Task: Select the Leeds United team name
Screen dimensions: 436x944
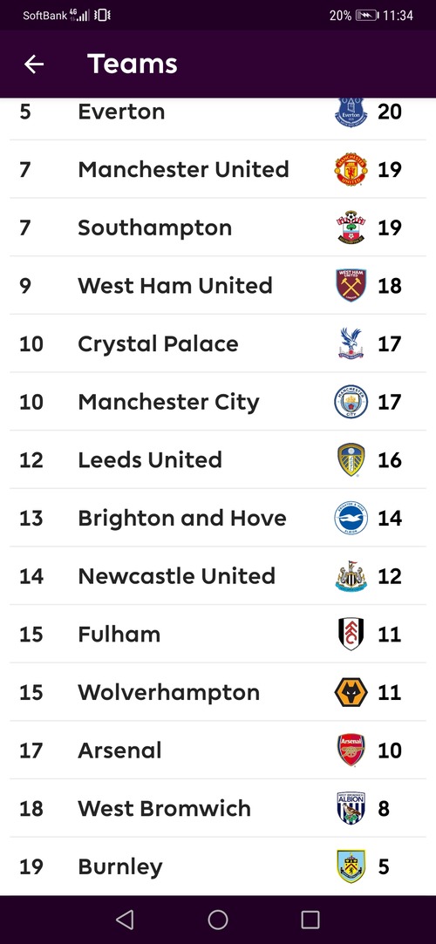Action: pos(150,460)
